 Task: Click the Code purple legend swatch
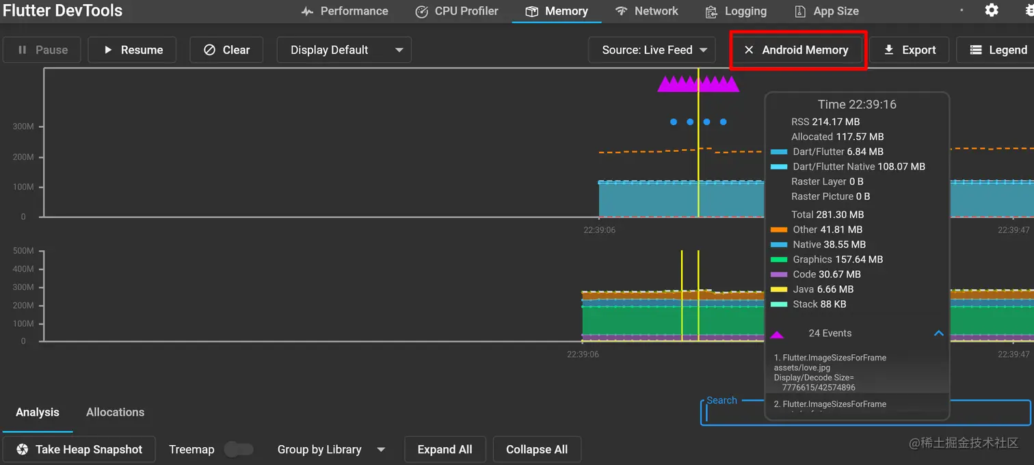pos(779,275)
